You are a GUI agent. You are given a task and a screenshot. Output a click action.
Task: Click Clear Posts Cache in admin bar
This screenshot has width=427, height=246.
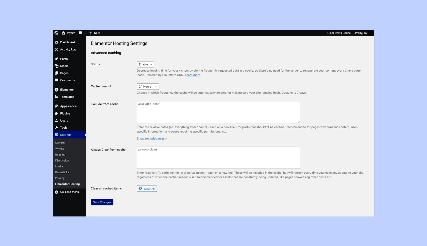click(339, 33)
